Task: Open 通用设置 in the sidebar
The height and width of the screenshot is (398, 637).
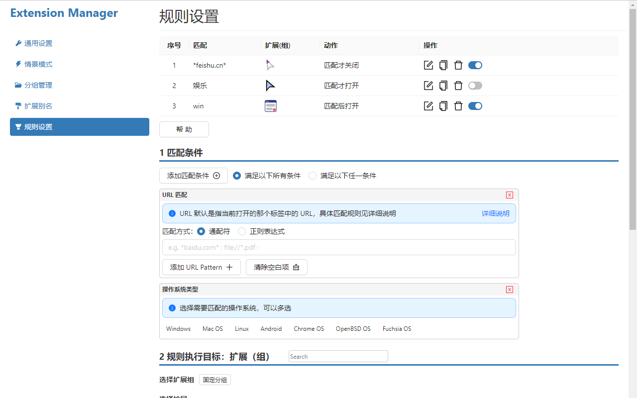Action: [x=38, y=43]
